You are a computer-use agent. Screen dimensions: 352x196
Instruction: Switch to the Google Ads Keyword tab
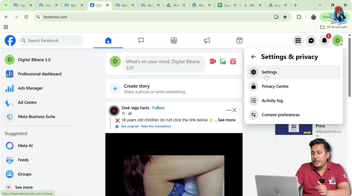(278, 5)
